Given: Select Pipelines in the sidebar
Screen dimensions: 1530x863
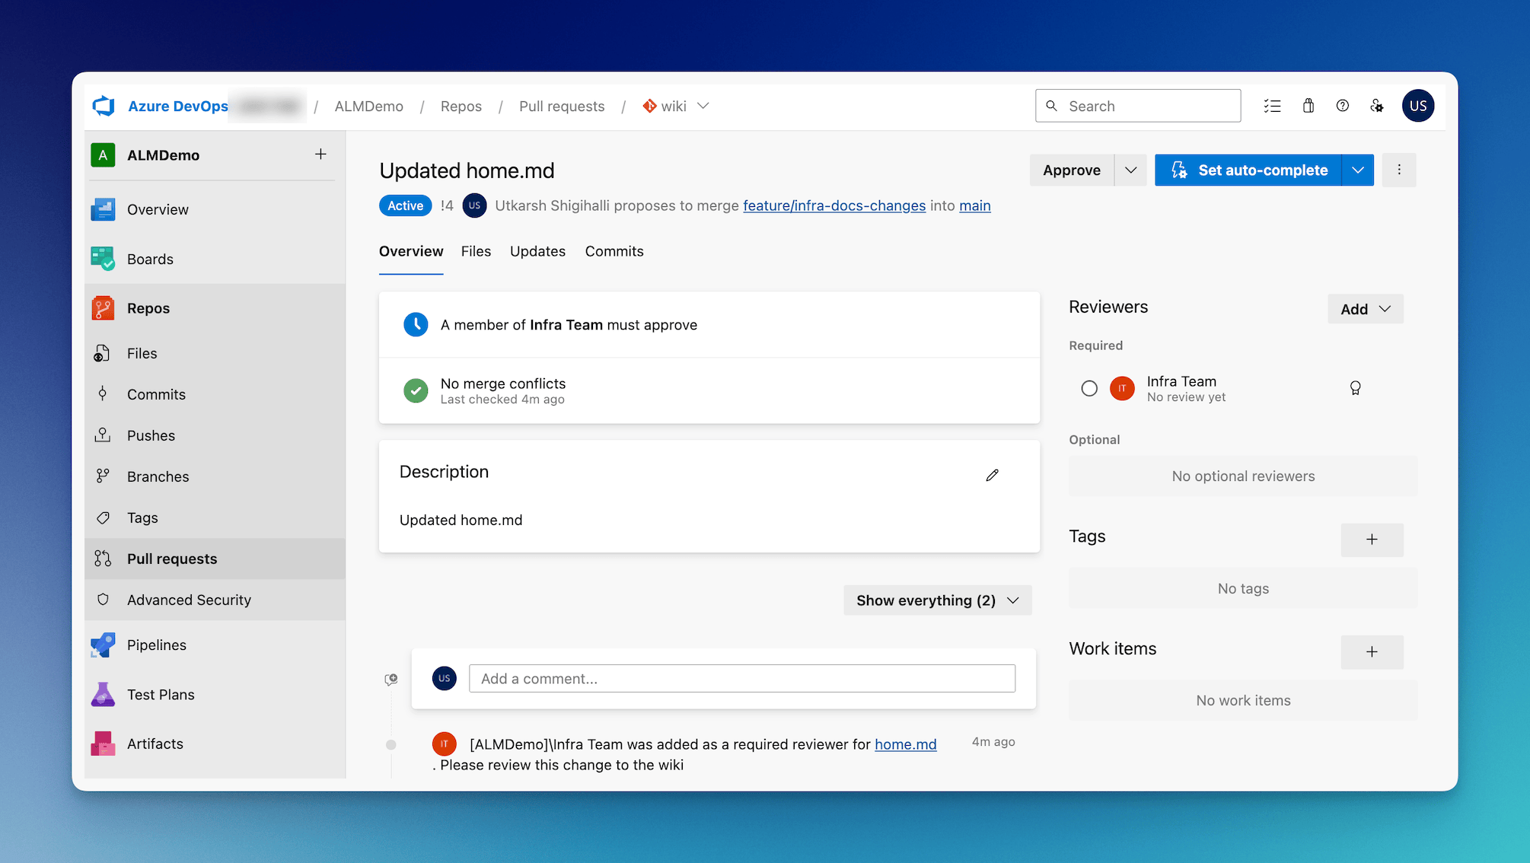Looking at the screenshot, I should [157, 645].
